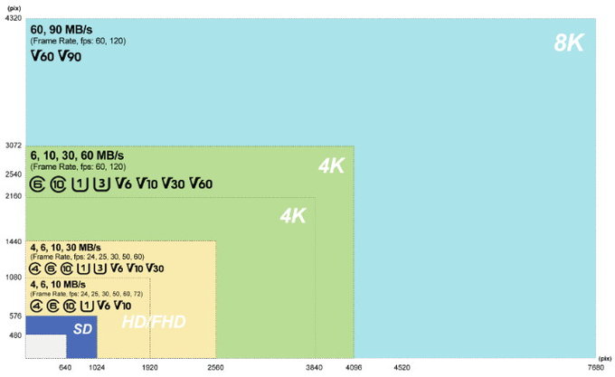Click the light gray 640x480 rectangle

pyautogui.click(x=46, y=346)
